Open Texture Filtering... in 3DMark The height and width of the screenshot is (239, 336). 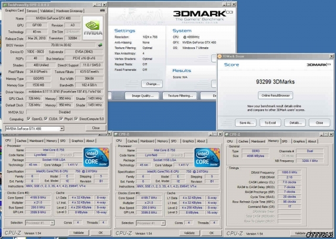[x=180, y=96]
